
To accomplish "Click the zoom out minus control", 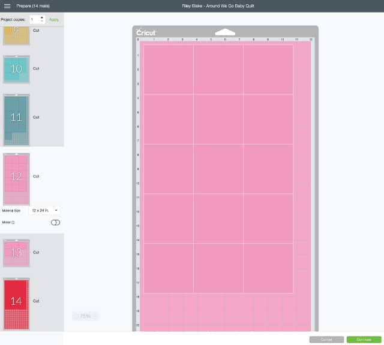I will (x=76, y=316).
